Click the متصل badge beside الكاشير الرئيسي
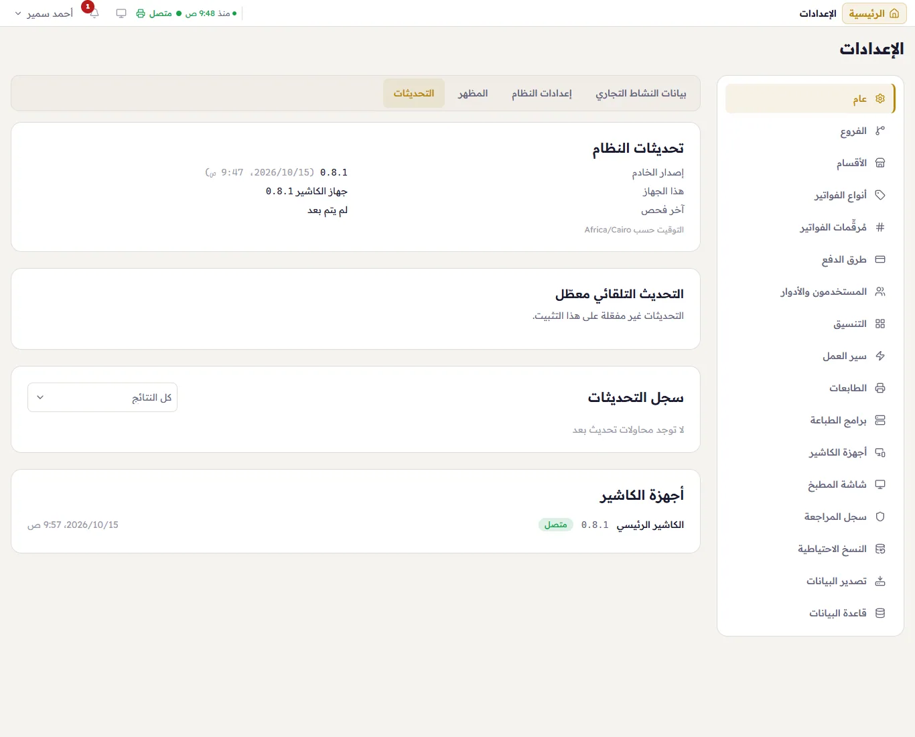Image resolution: width=915 pixels, height=737 pixels. tap(556, 525)
